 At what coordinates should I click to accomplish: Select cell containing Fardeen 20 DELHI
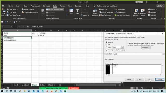pyautogui.click(x=17, y=40)
